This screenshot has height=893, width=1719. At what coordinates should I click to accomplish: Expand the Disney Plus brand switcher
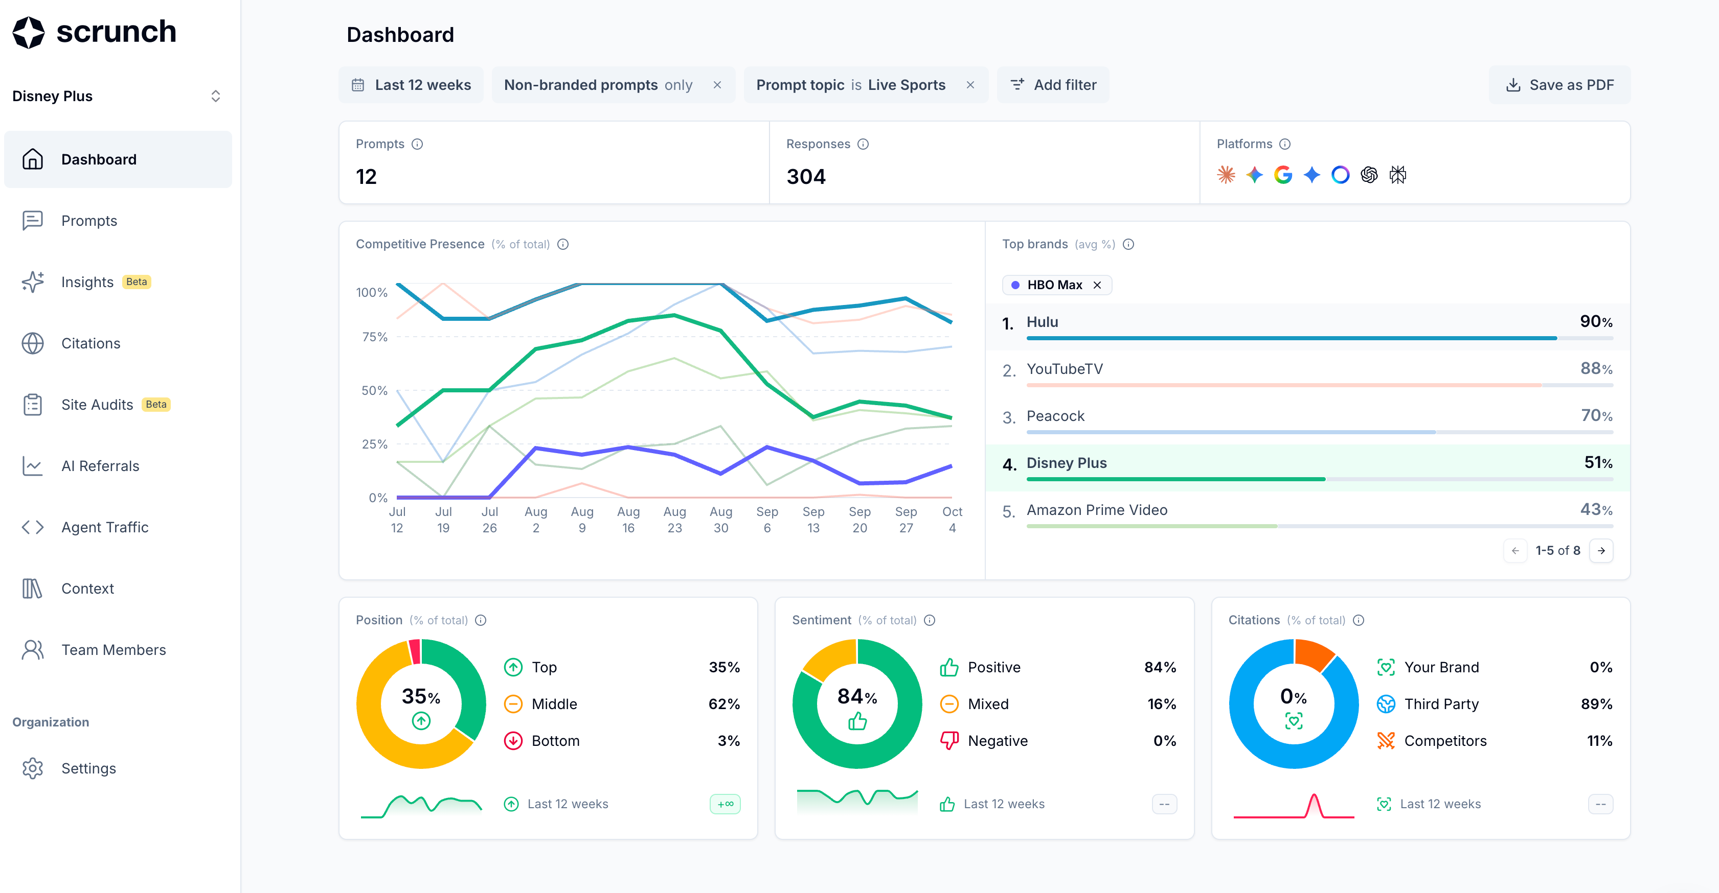tap(215, 96)
